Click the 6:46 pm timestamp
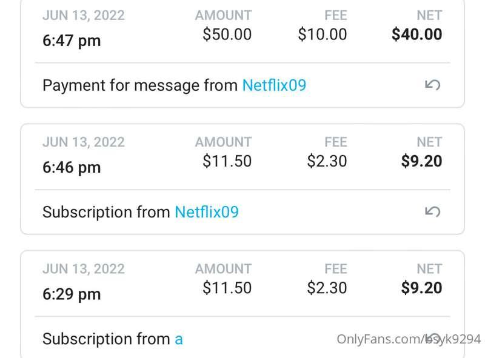The height and width of the screenshot is (358, 485). click(x=72, y=168)
